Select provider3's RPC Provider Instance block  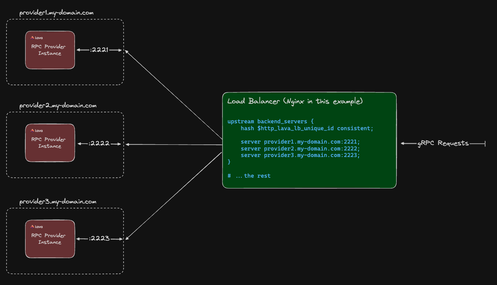click(x=50, y=239)
